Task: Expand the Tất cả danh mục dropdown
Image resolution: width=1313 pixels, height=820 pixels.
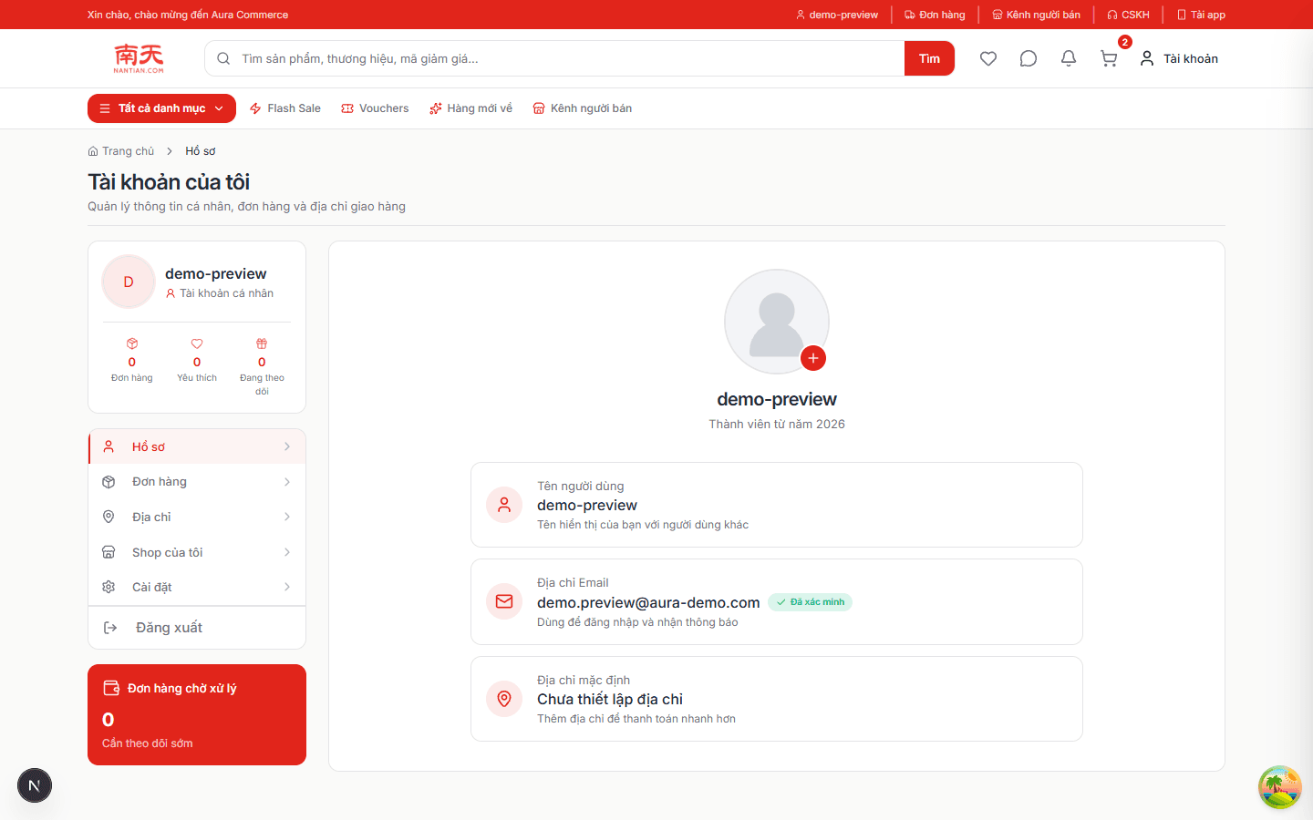Action: coord(161,108)
